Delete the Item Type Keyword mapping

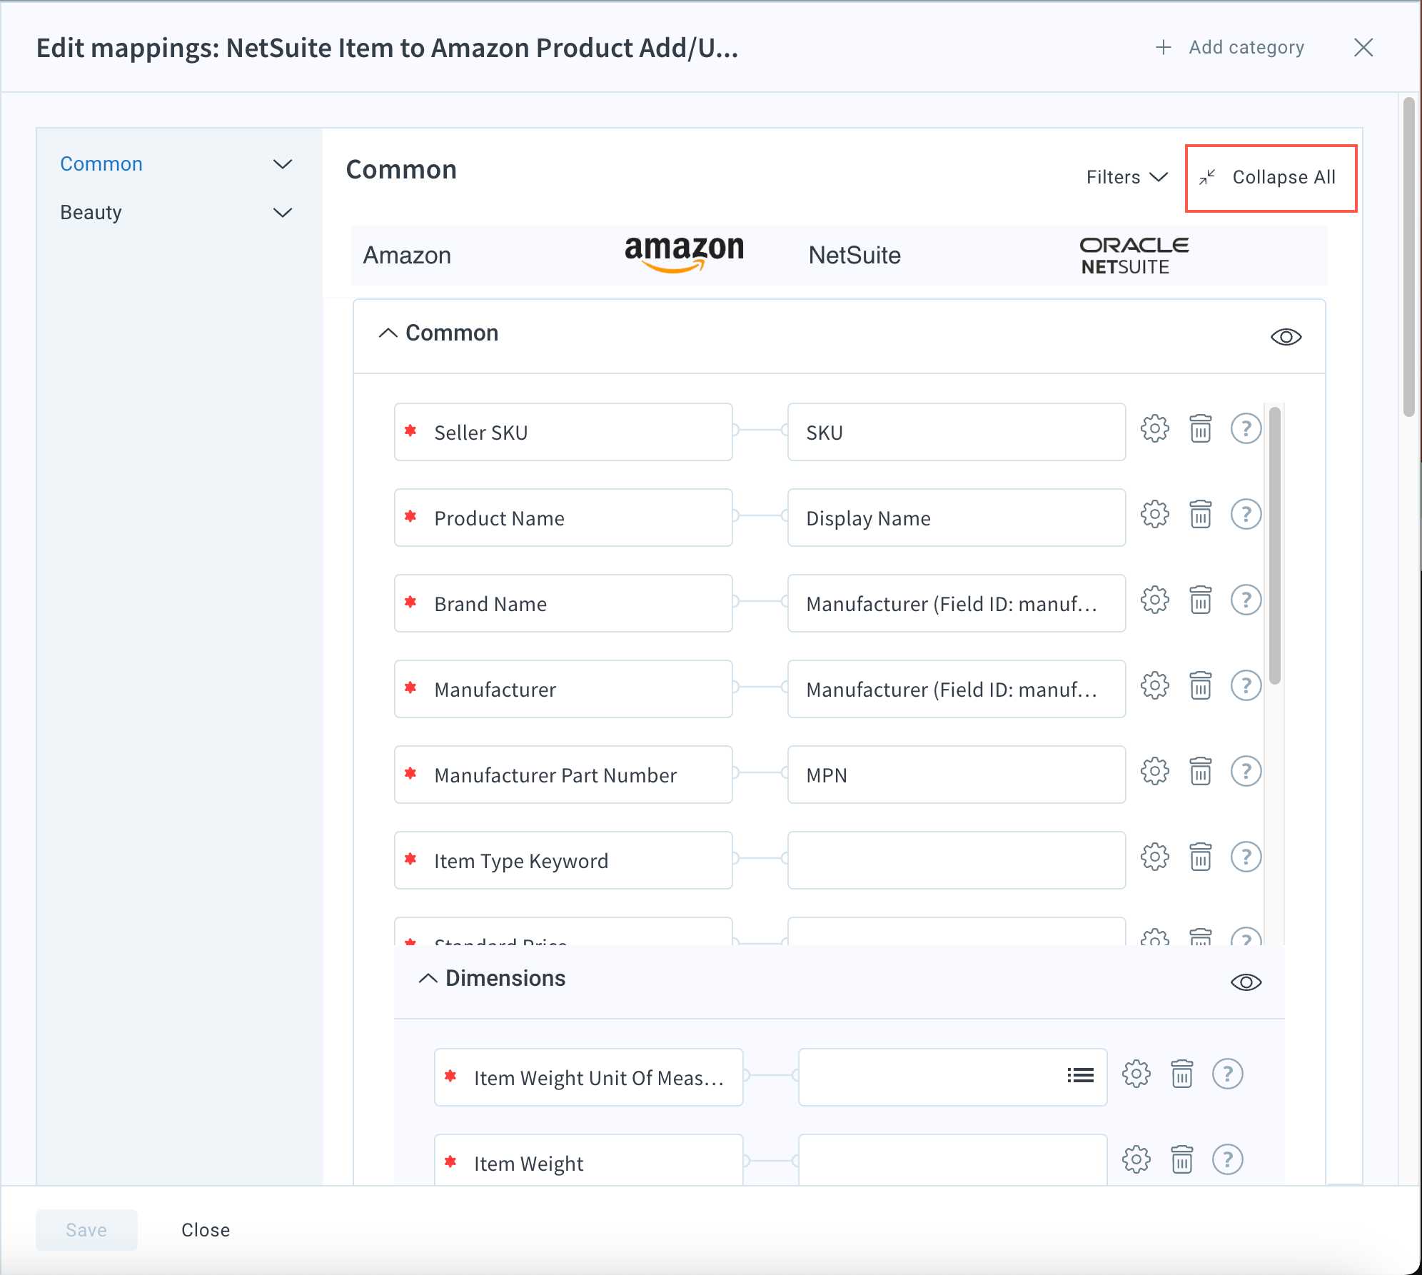[1200, 857]
